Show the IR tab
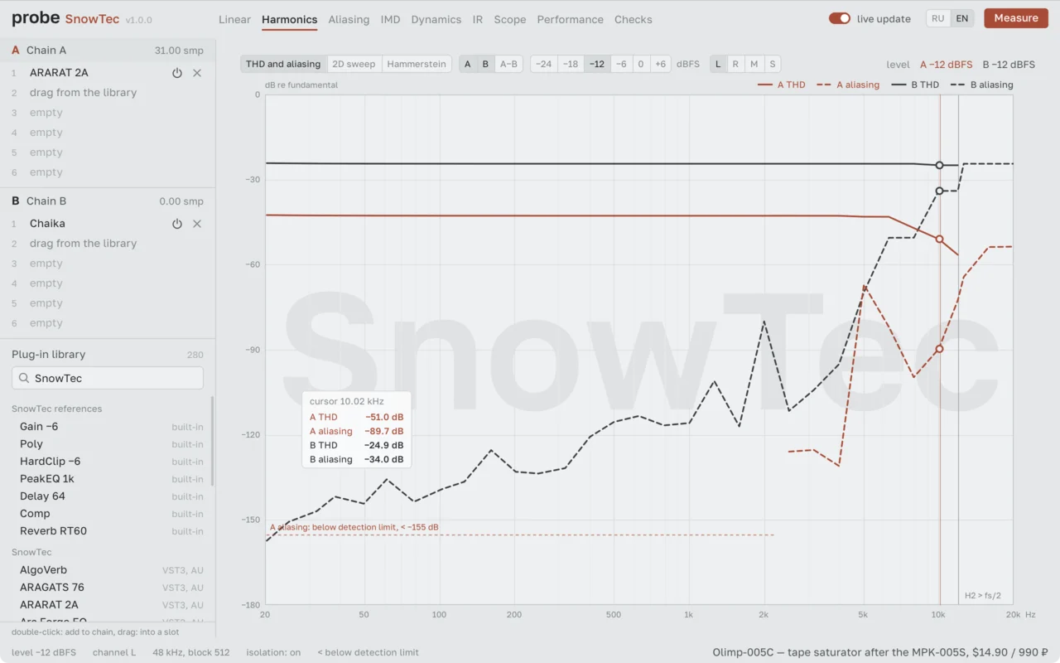This screenshot has width=1060, height=663. (478, 19)
